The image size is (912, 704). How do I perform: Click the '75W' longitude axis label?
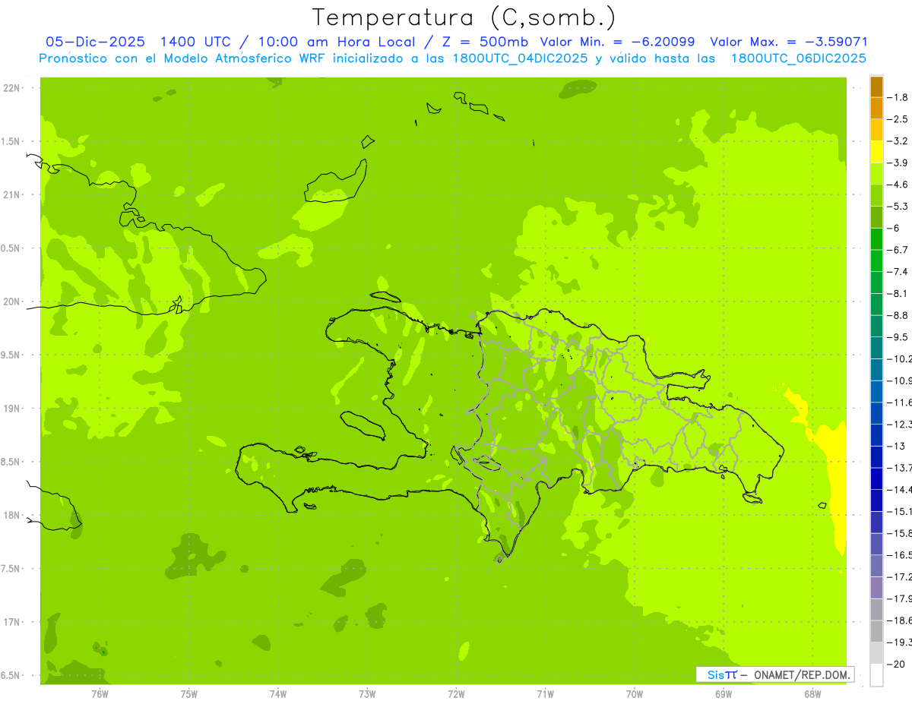coord(189,693)
